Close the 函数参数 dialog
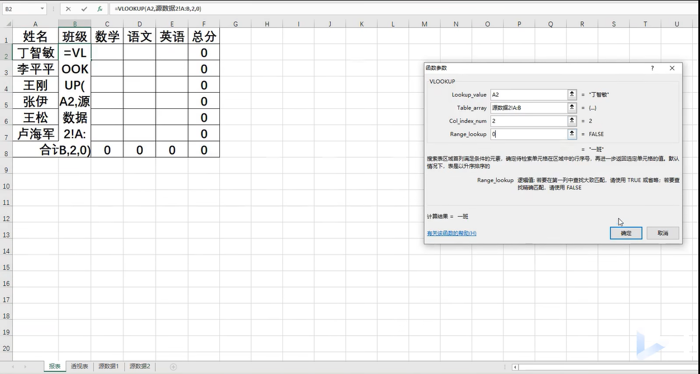Image resolution: width=700 pixels, height=374 pixels. tap(672, 68)
